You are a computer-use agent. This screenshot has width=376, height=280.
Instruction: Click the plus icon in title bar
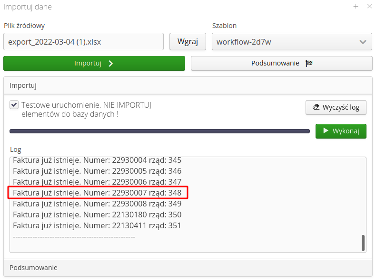[x=356, y=7]
